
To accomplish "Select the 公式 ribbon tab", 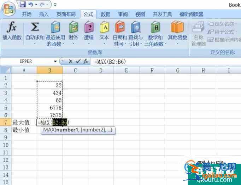I will point(88,14).
